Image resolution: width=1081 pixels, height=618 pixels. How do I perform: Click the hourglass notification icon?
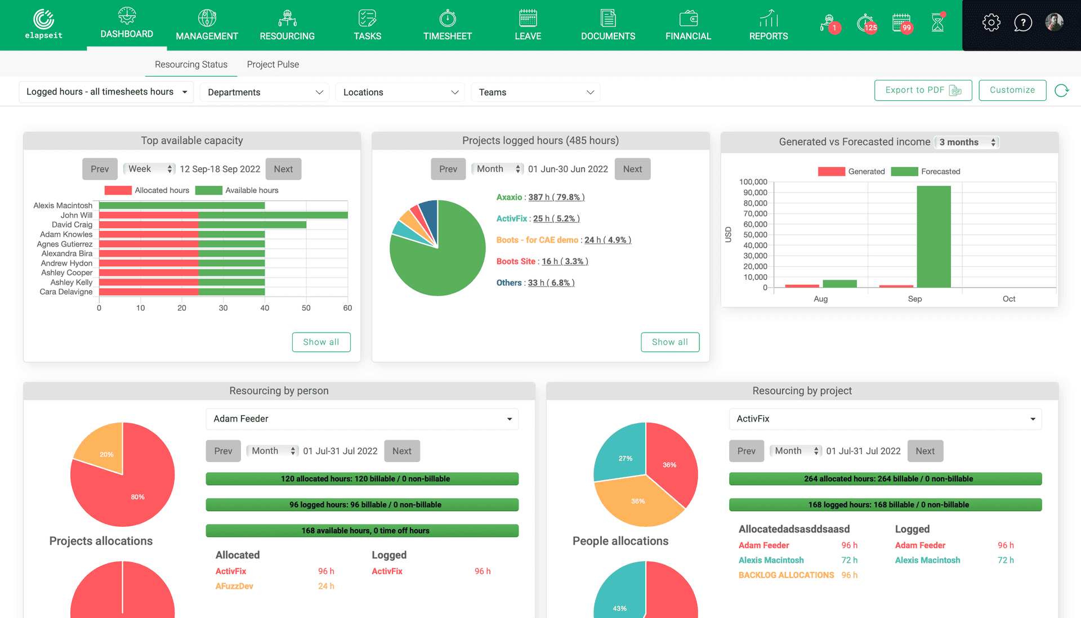pyautogui.click(x=937, y=23)
